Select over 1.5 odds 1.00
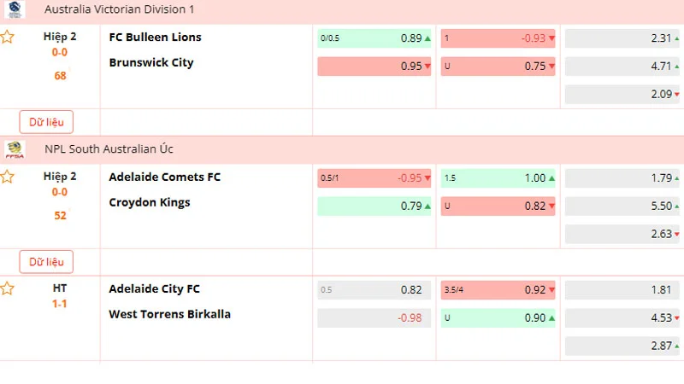The image size is (684, 384). pyautogui.click(x=498, y=178)
